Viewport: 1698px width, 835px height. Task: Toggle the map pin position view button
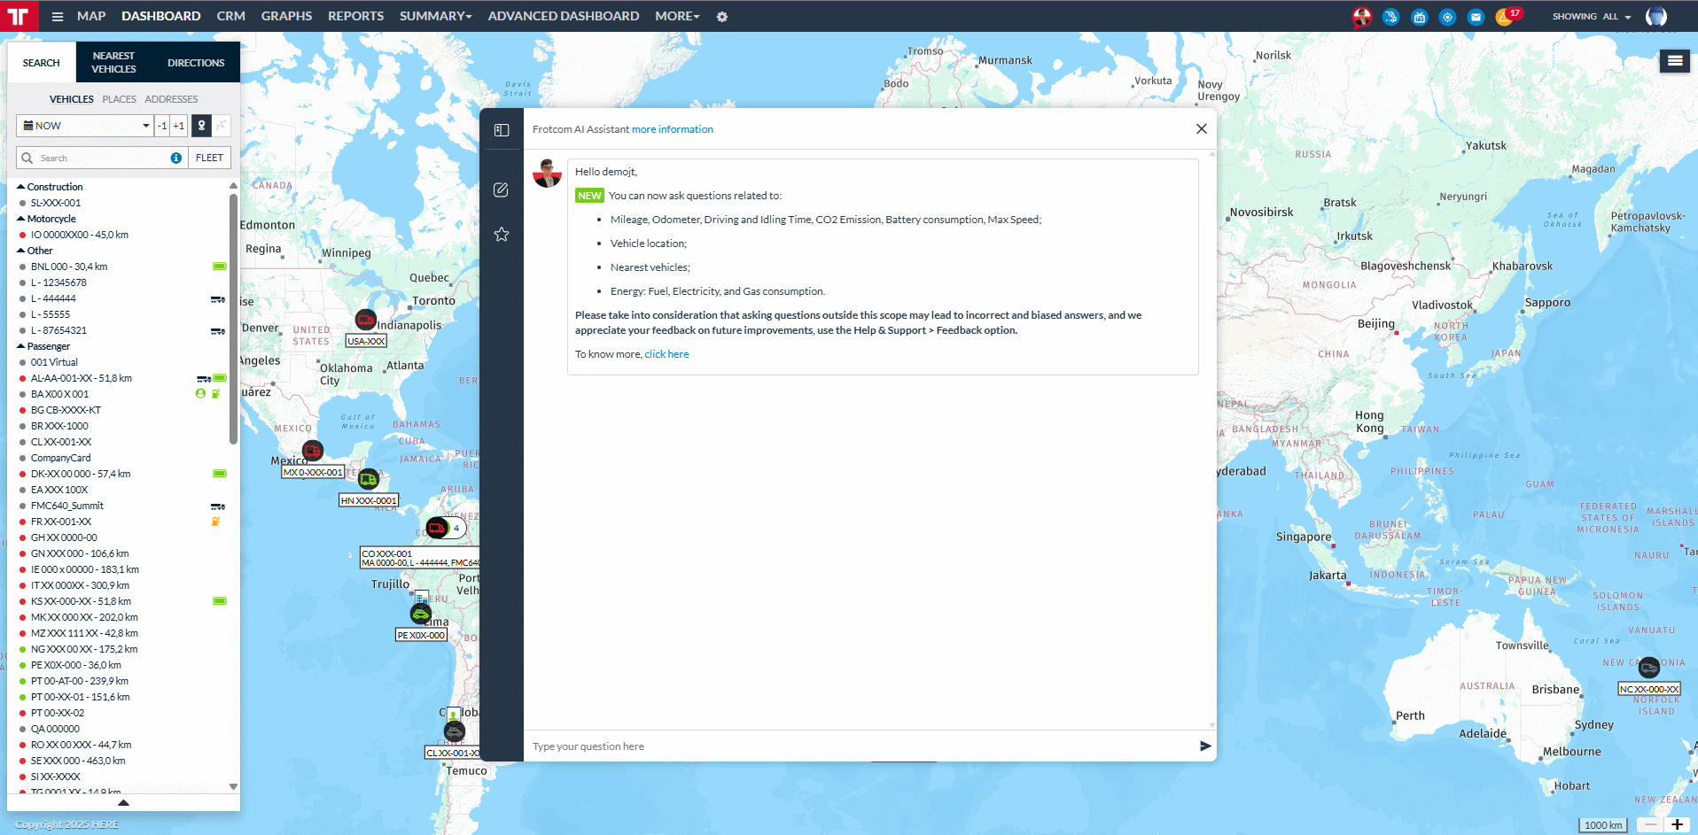tap(202, 126)
